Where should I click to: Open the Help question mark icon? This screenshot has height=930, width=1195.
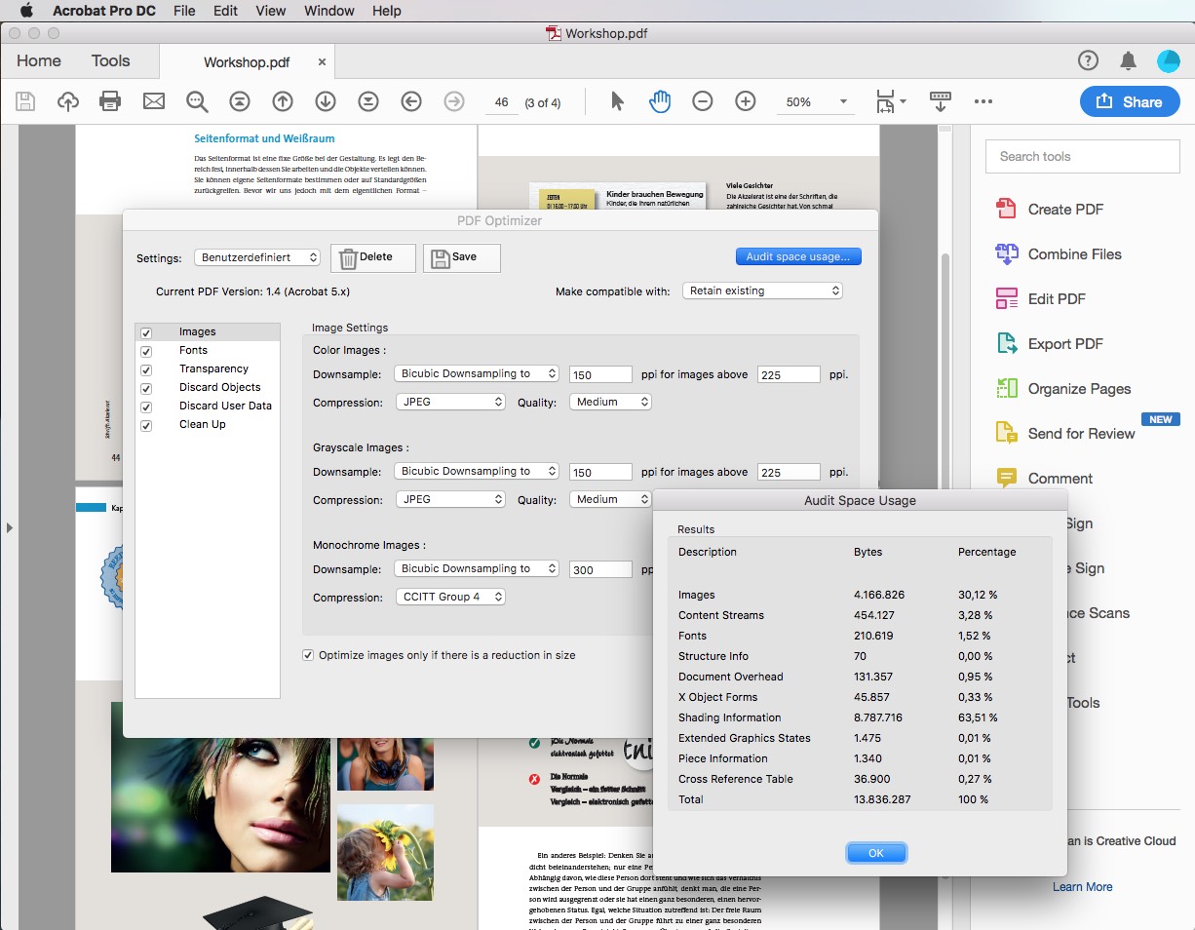pyautogui.click(x=1088, y=60)
